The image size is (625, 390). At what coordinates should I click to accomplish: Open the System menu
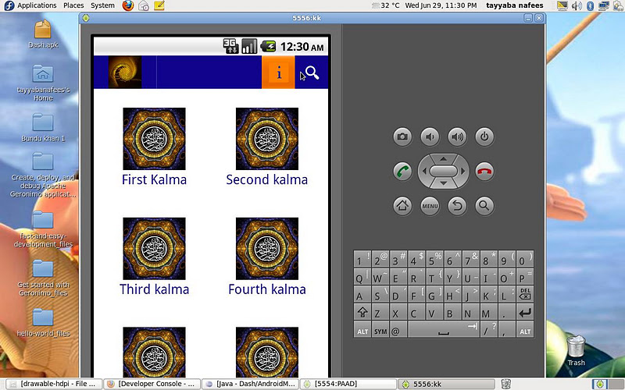(x=102, y=5)
